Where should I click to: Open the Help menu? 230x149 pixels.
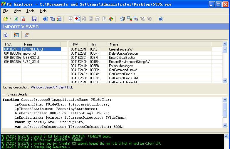(43, 11)
